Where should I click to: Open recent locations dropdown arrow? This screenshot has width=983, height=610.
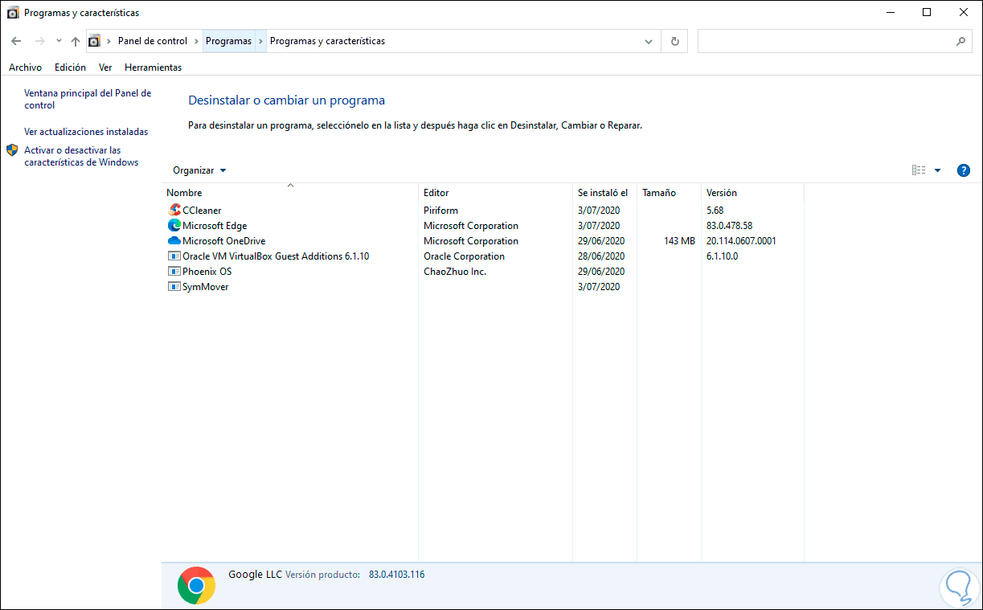[59, 41]
